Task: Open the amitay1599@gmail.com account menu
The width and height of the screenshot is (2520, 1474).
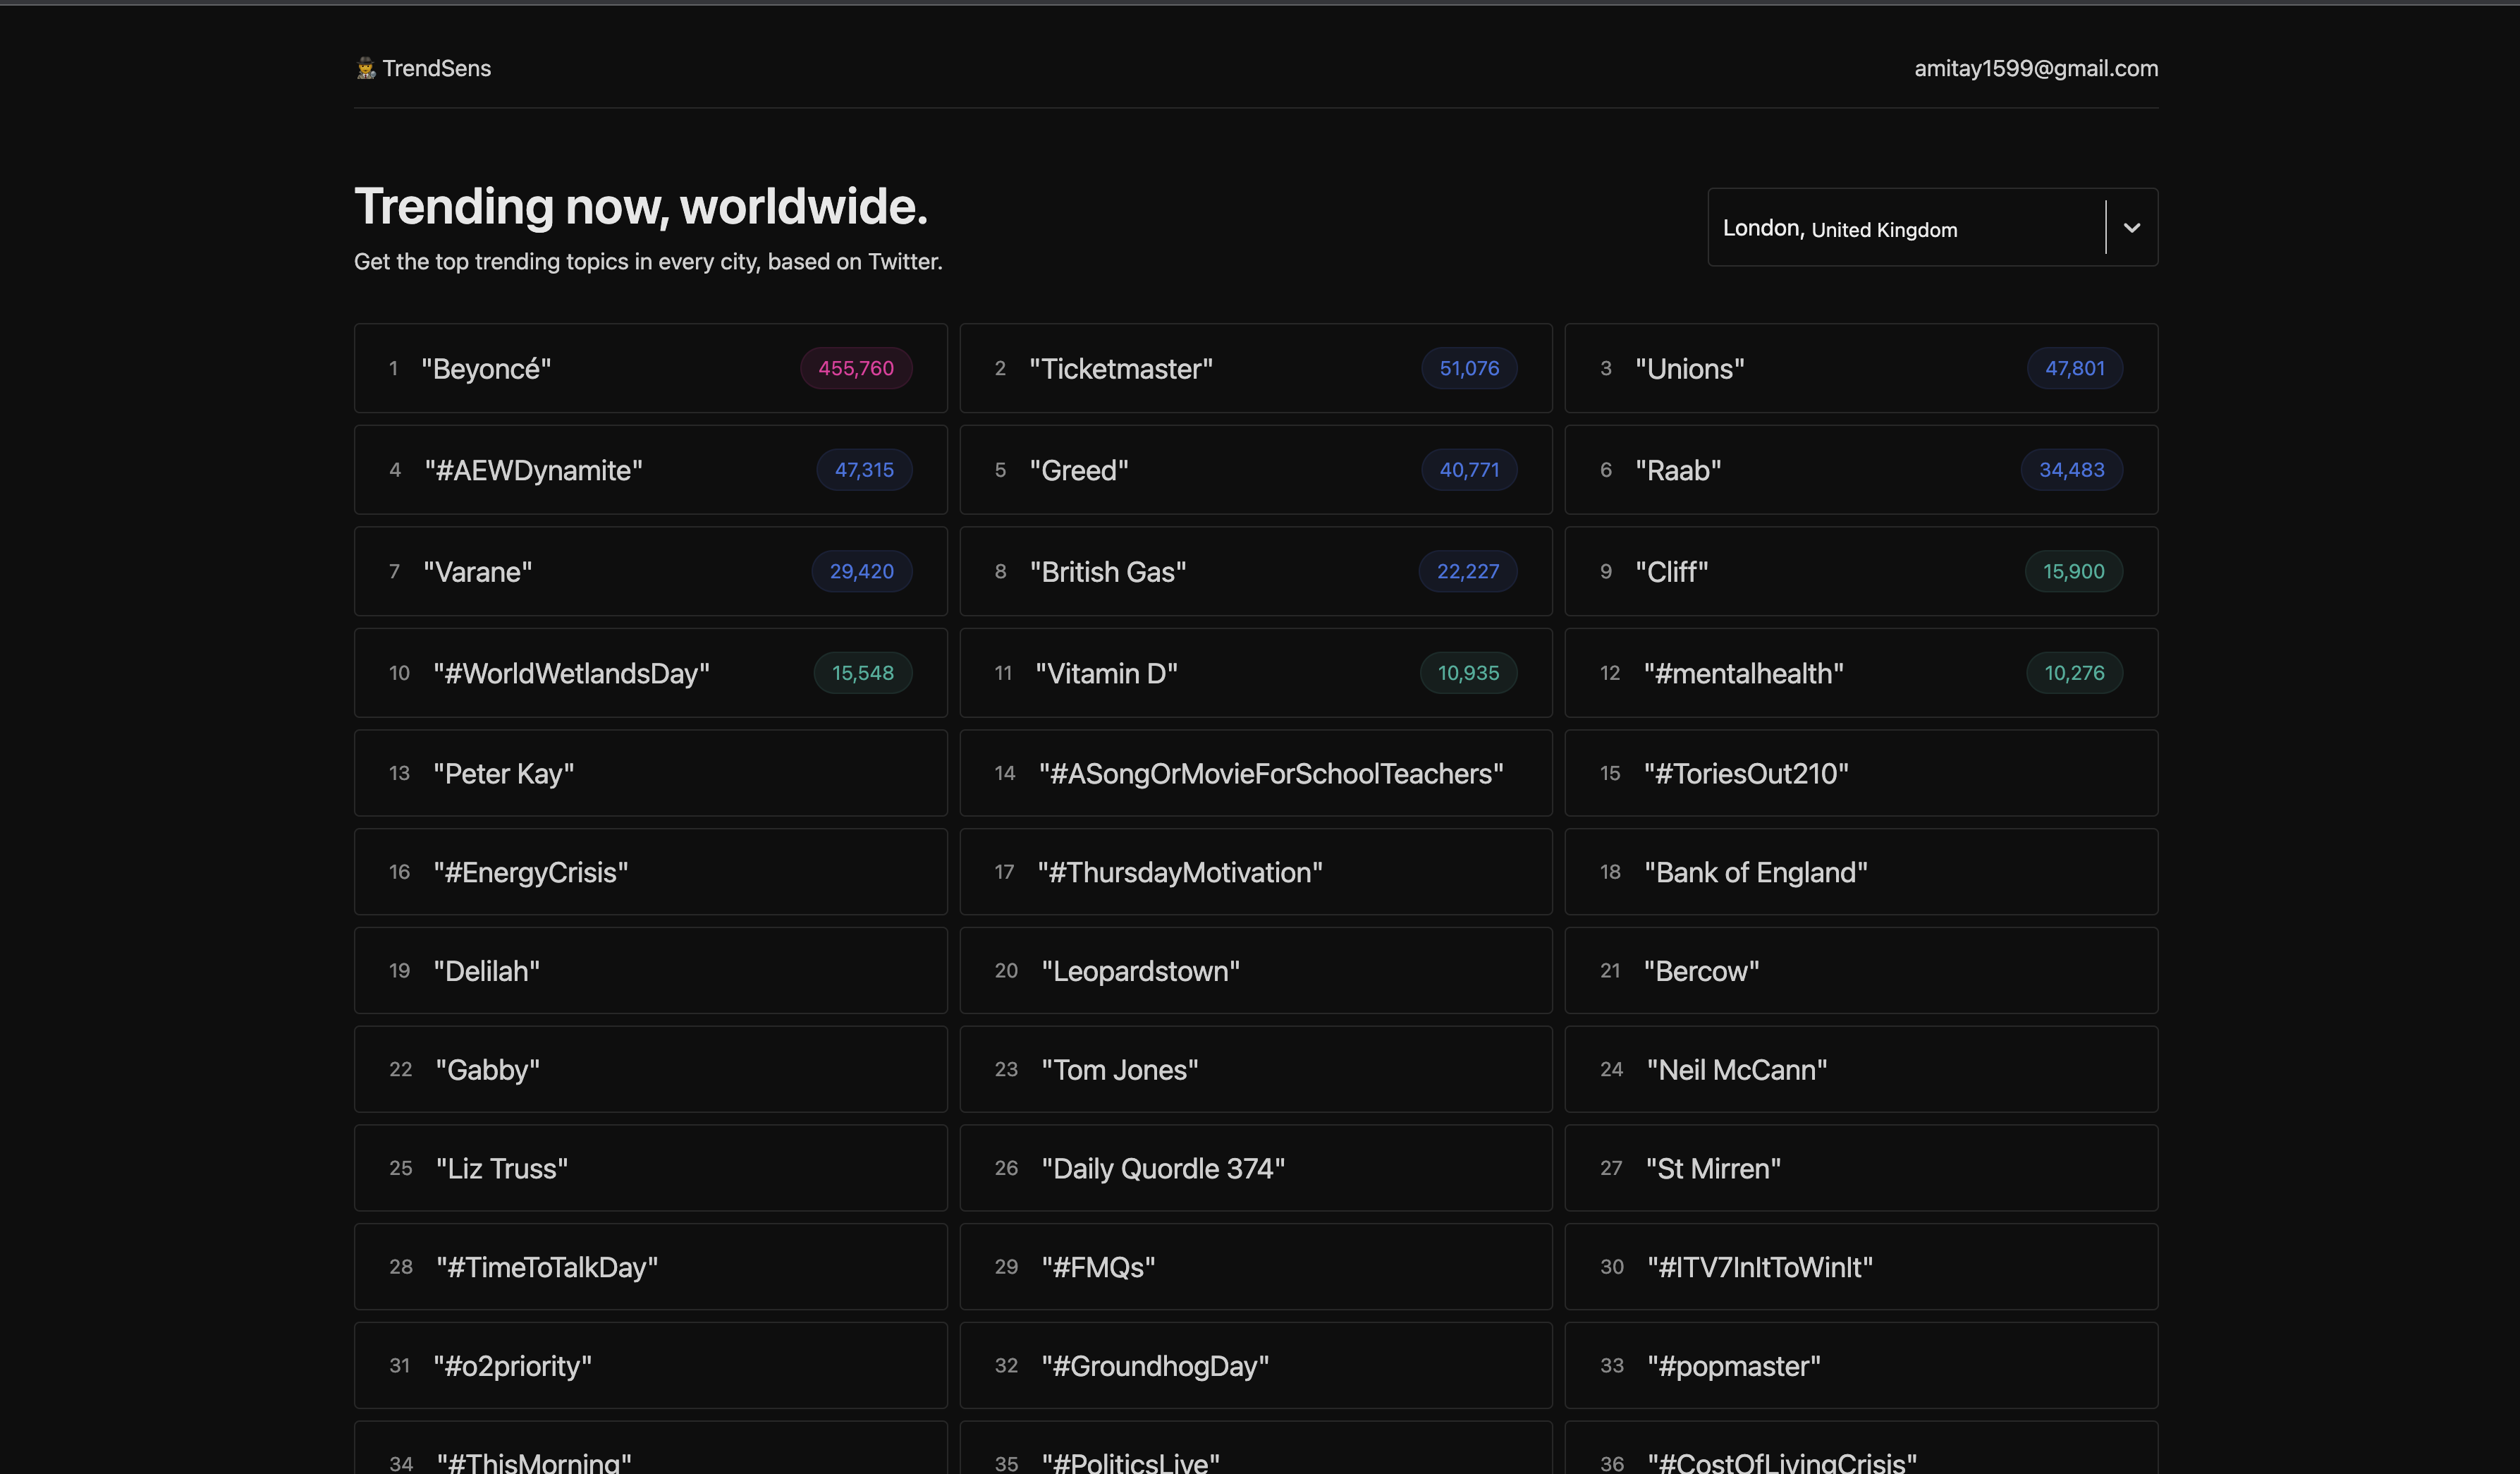Action: 2036,68
